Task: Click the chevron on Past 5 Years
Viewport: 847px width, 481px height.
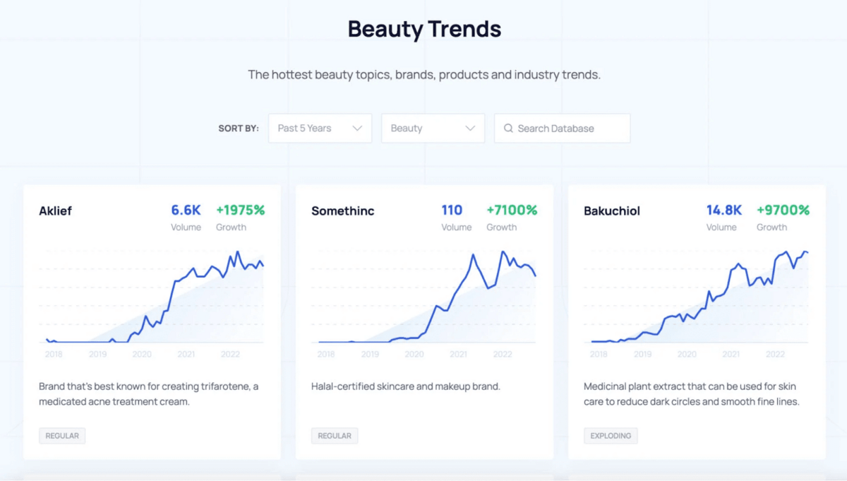Action: pyautogui.click(x=357, y=129)
